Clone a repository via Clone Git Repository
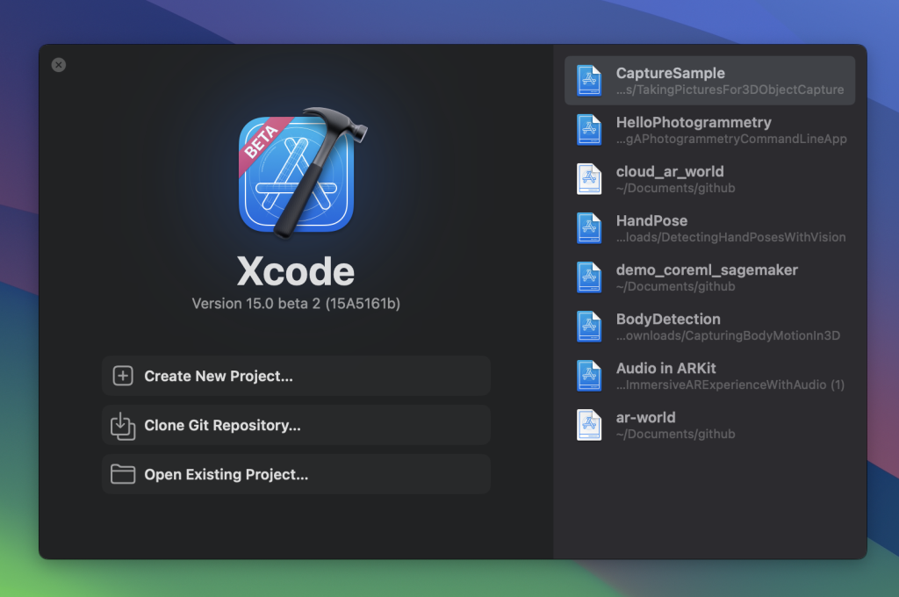899x597 pixels. 295,425
